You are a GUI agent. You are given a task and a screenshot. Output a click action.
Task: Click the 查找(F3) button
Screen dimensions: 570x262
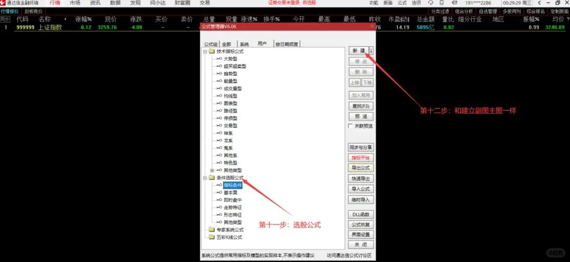click(361, 106)
